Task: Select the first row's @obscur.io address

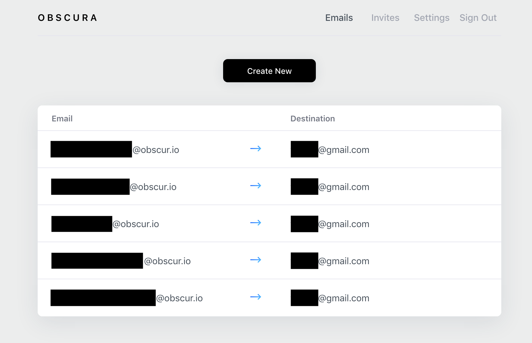Action: pos(115,149)
